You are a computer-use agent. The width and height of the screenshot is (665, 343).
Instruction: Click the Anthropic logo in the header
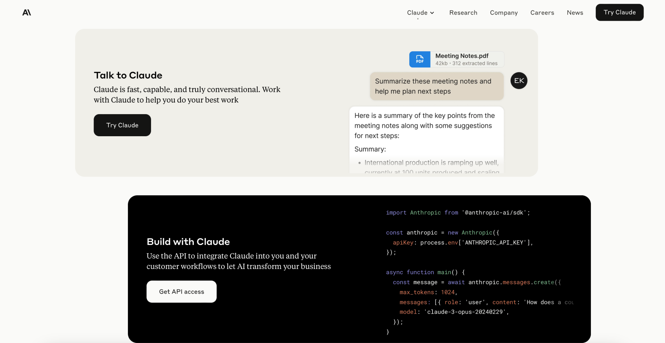tap(27, 12)
